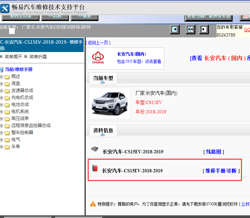The image size is (250, 218).
Task: Select the 资料信息 tab
Action: pos(103,131)
